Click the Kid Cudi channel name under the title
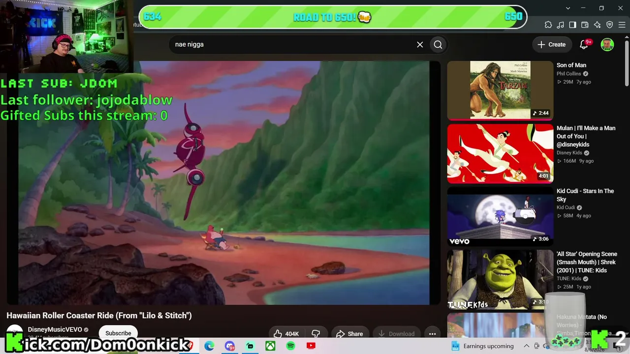Screen dimensions: 630x354 click(x=566, y=207)
